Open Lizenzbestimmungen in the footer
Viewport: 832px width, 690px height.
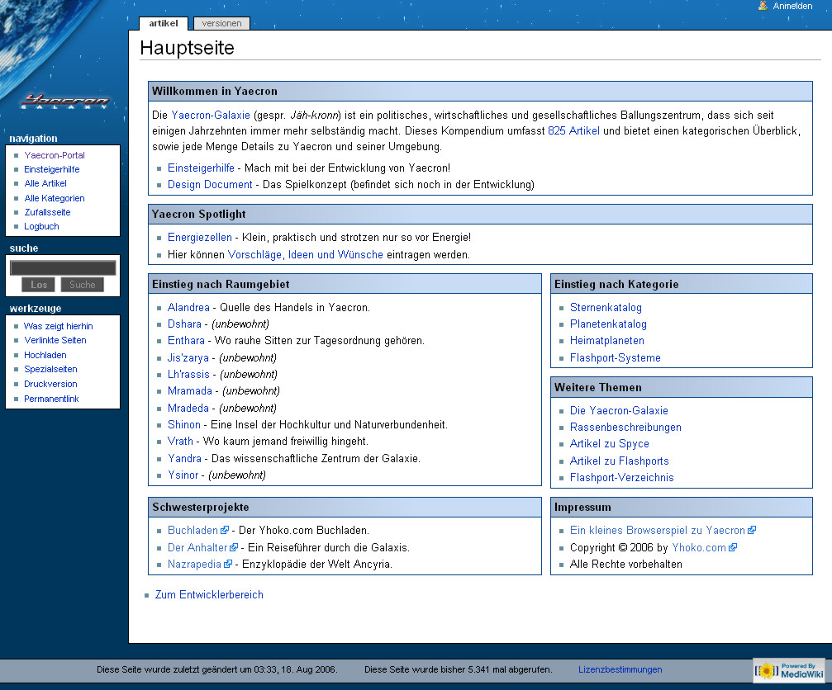point(620,669)
